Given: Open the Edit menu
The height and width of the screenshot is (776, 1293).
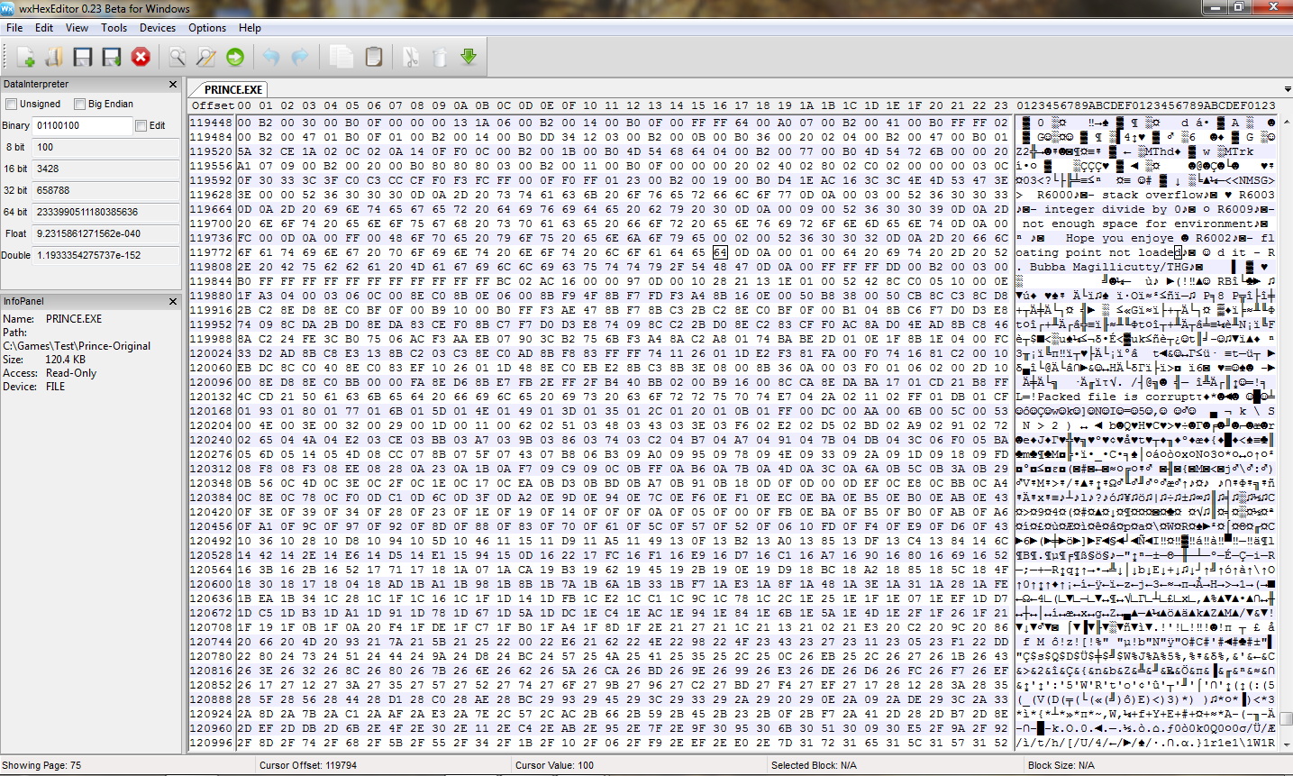Looking at the screenshot, I should point(44,28).
